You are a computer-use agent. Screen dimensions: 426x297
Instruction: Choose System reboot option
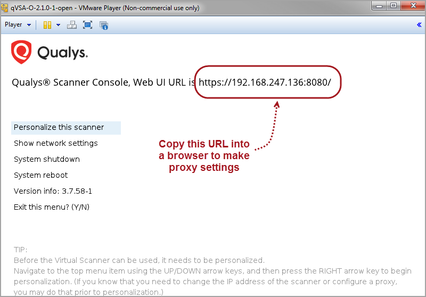[41, 175]
